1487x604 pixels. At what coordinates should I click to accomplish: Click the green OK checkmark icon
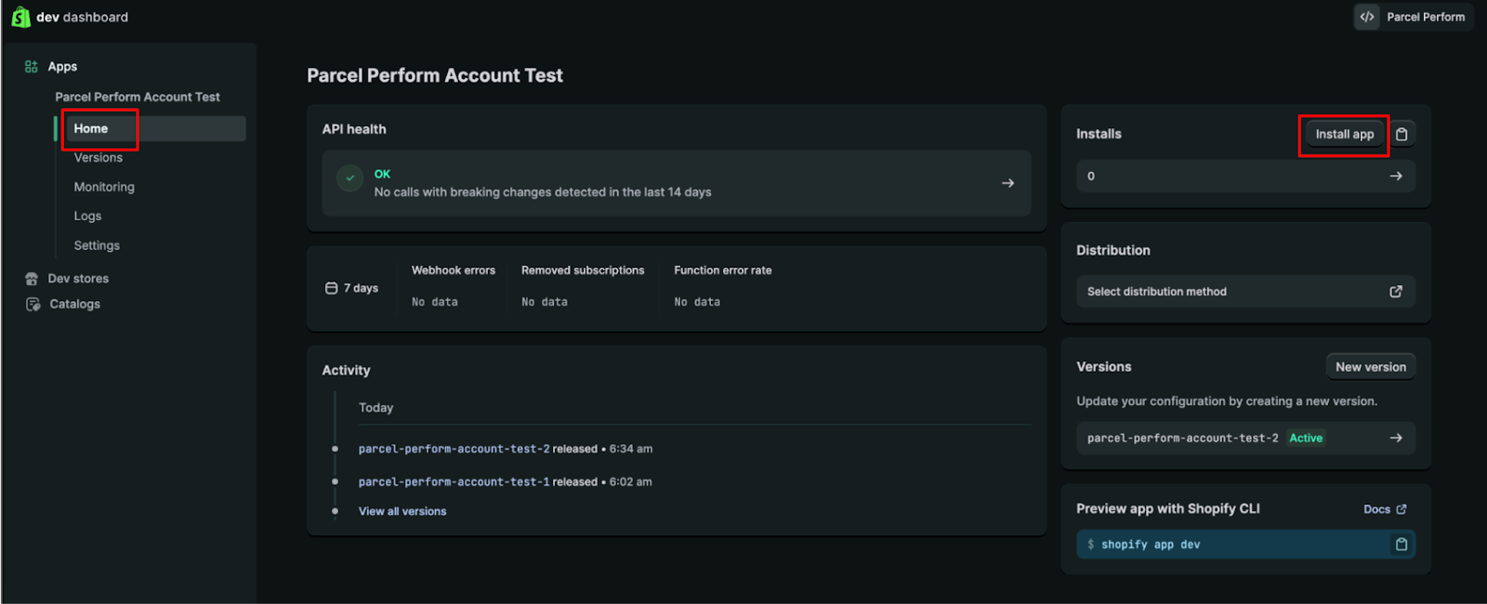tap(350, 177)
